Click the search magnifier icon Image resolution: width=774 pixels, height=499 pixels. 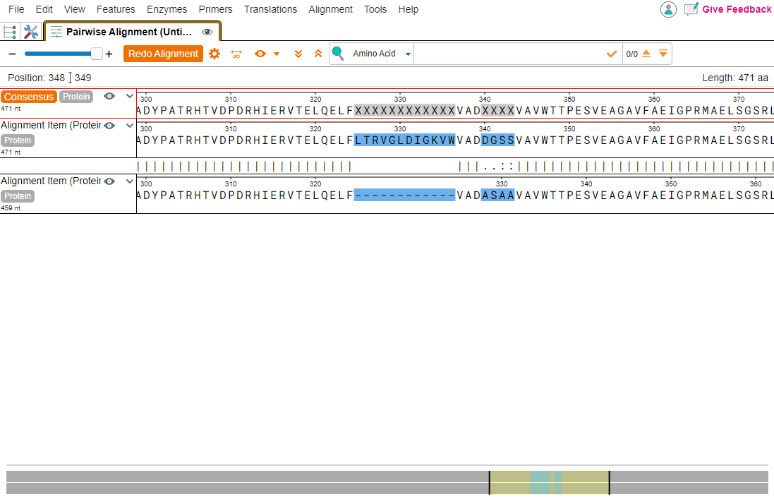coord(338,54)
